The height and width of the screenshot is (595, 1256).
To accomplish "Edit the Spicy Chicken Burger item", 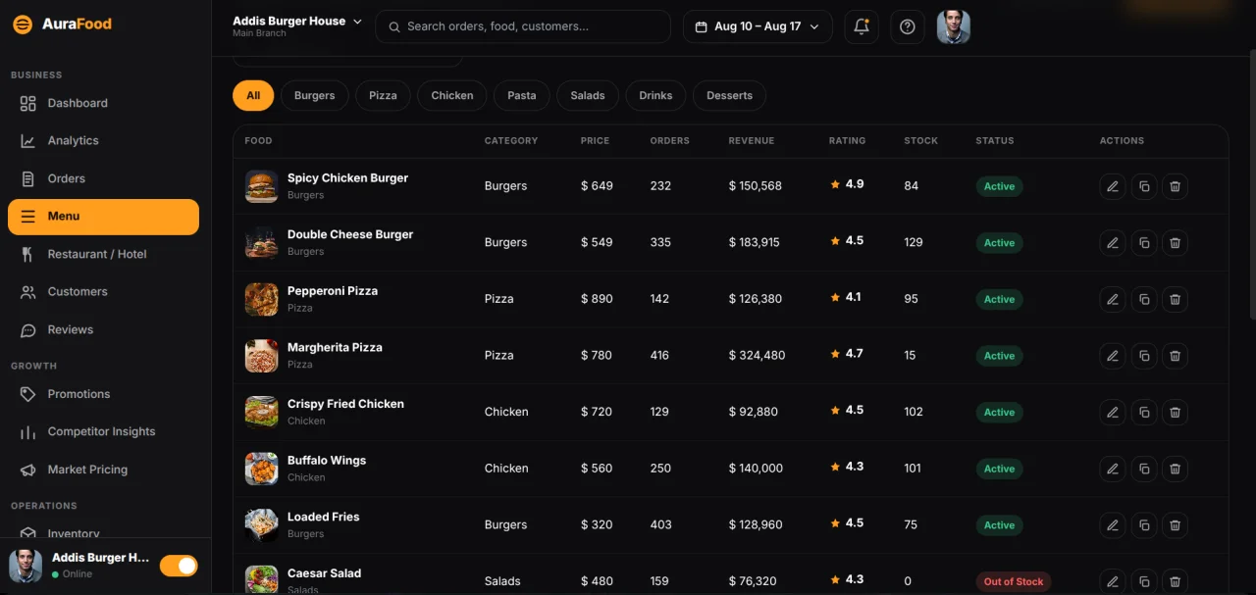I will pos(1113,186).
